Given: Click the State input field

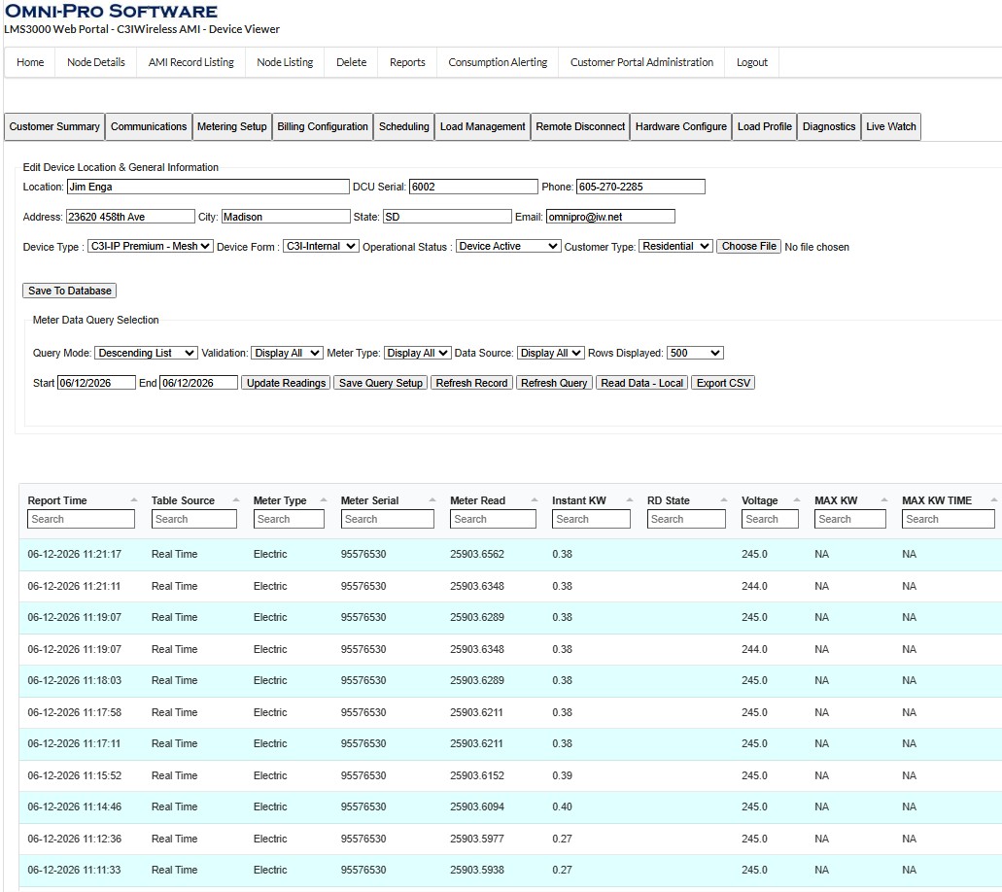Looking at the screenshot, I should pyautogui.click(x=447, y=217).
